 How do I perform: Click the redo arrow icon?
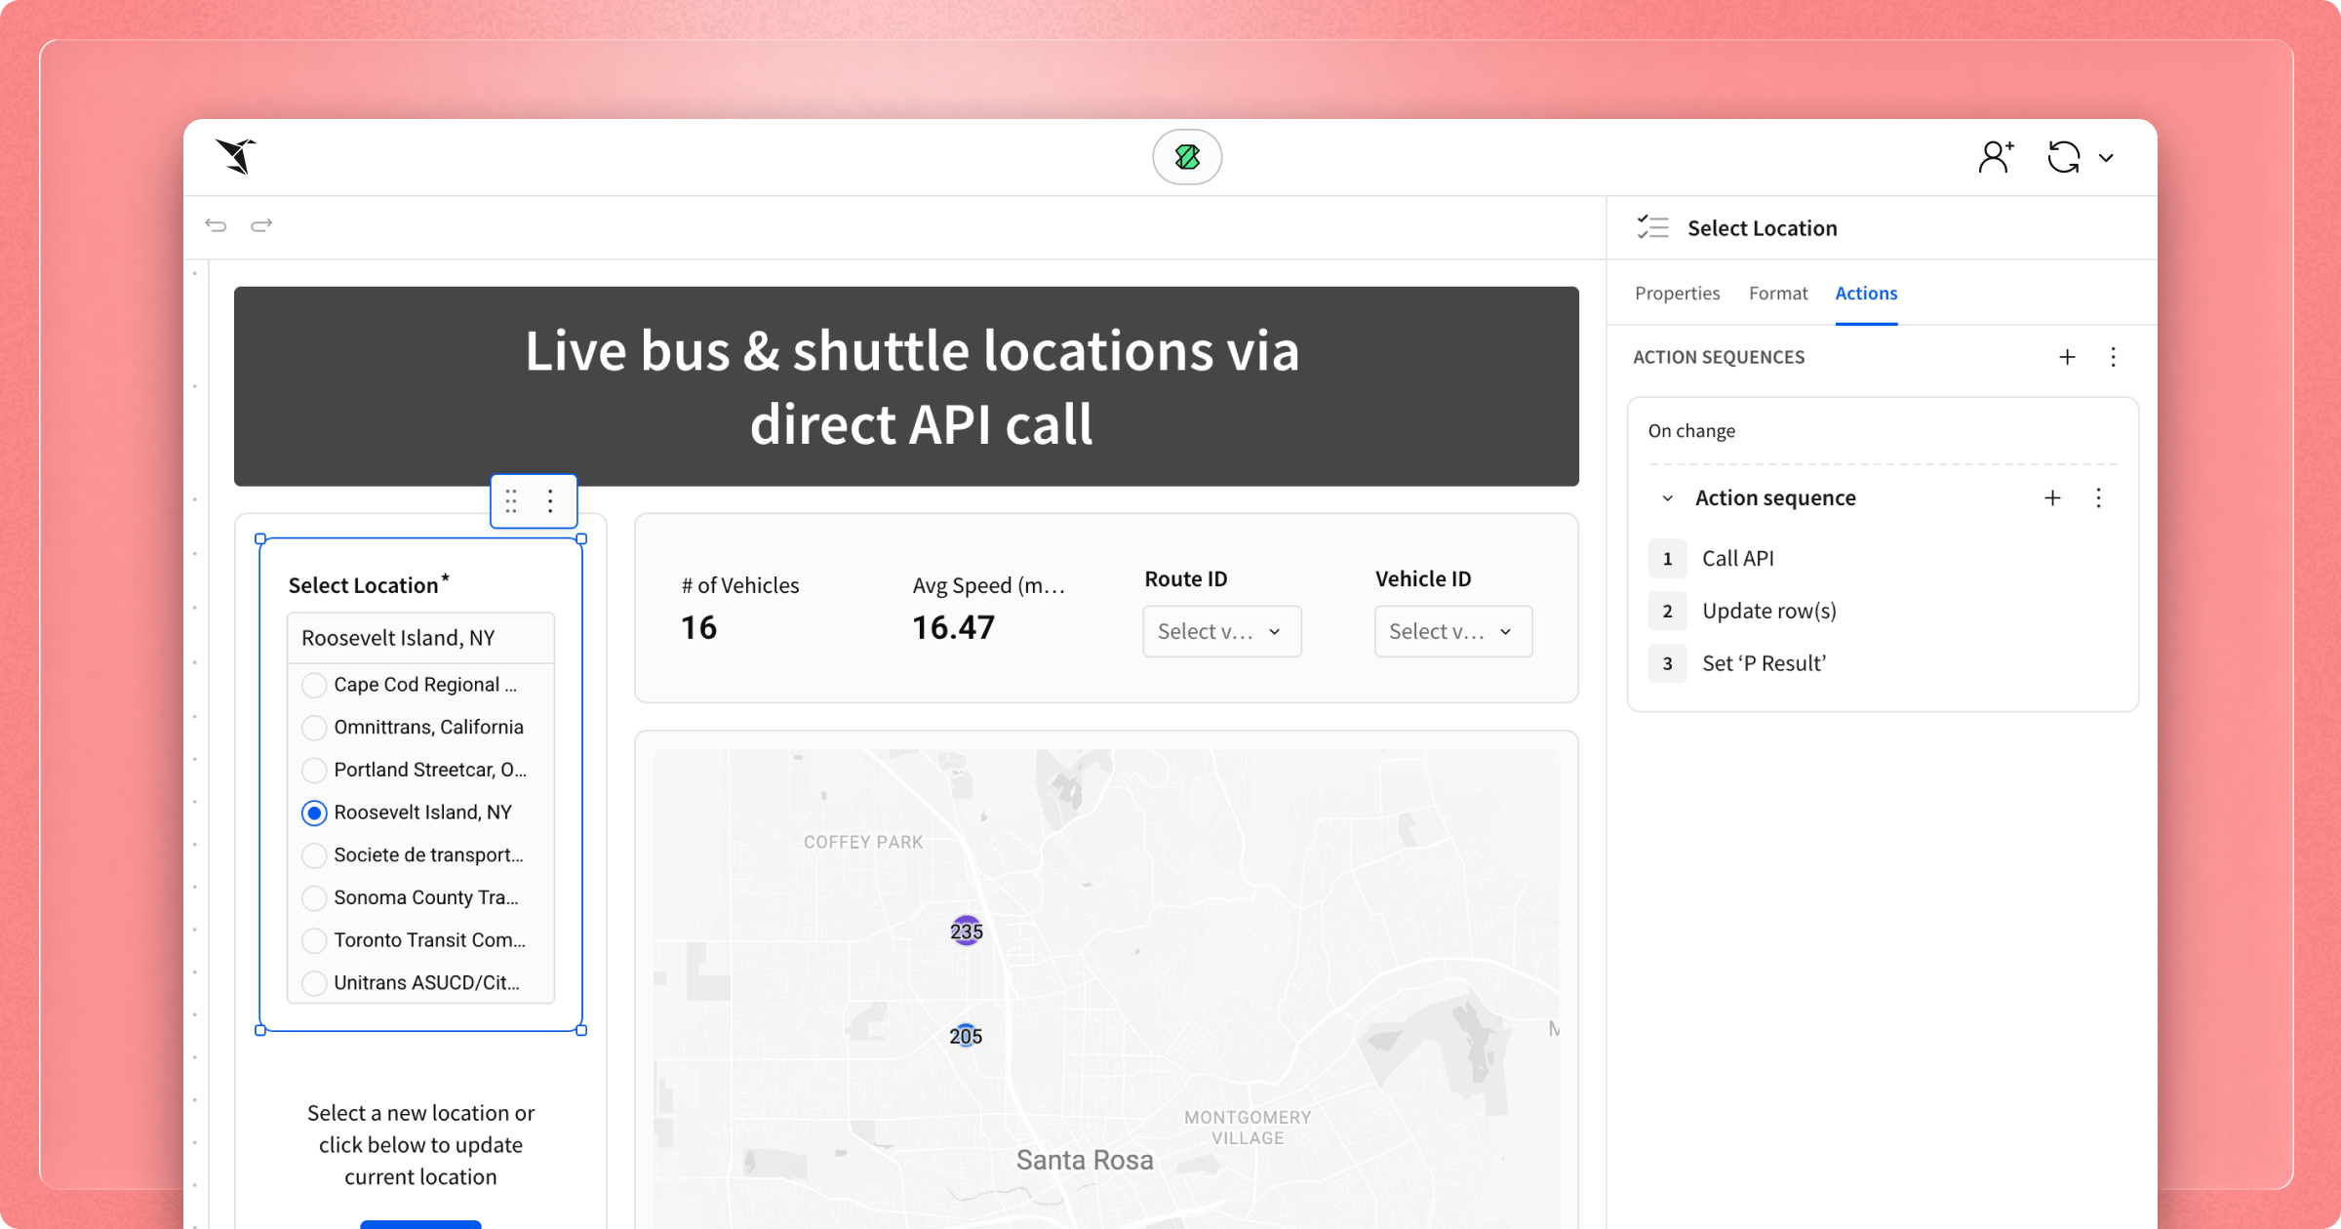(x=261, y=225)
